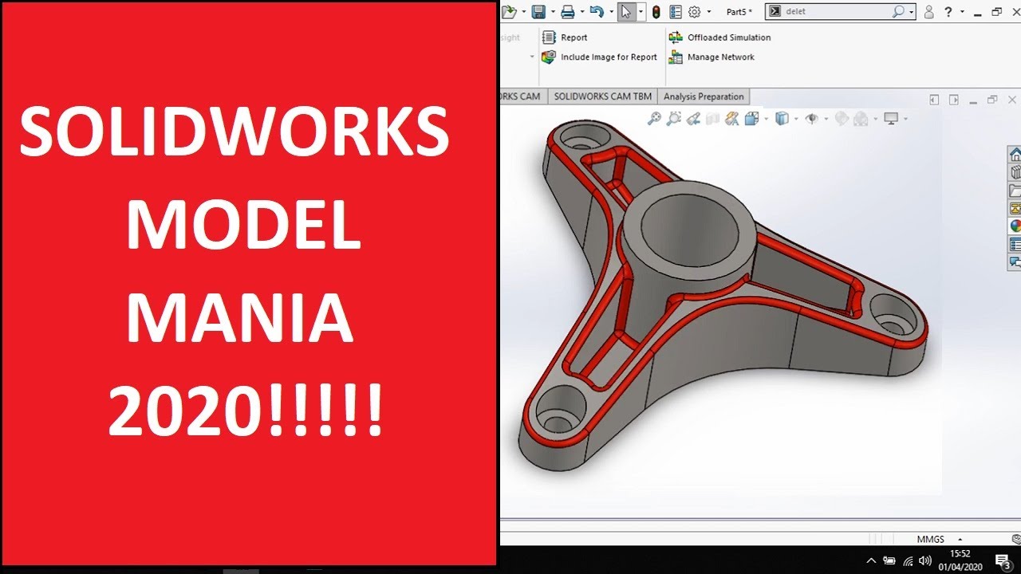Expand the Print dropdown arrow
This screenshot has width=1021, height=574.
[x=582, y=11]
